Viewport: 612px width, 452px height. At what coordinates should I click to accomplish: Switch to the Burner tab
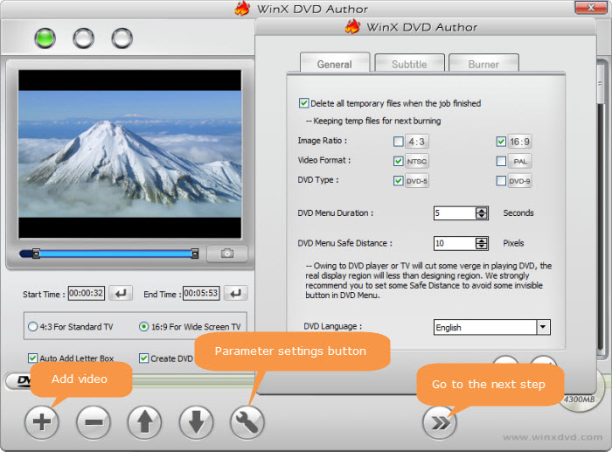pyautogui.click(x=483, y=64)
